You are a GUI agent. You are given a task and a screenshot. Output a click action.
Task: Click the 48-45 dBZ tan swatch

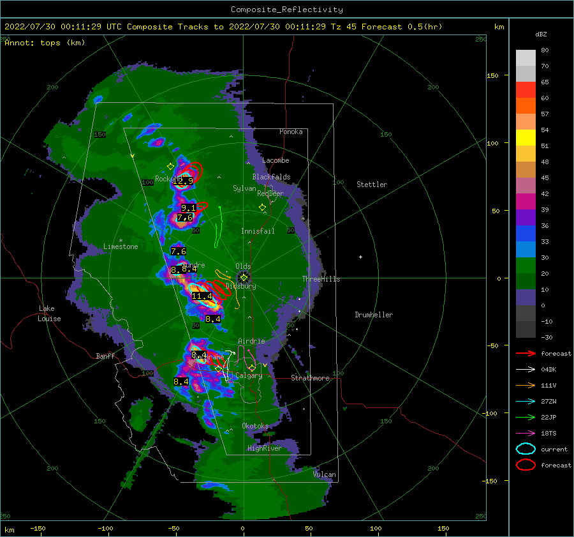click(526, 170)
